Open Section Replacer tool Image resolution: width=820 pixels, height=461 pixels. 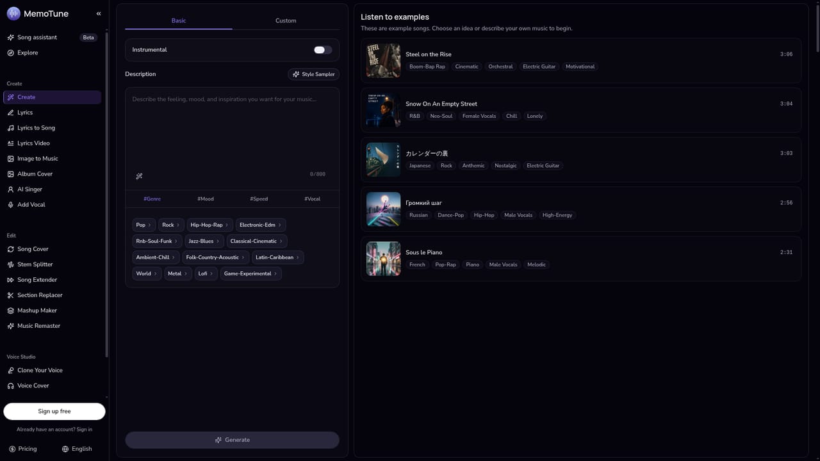[x=52, y=295]
